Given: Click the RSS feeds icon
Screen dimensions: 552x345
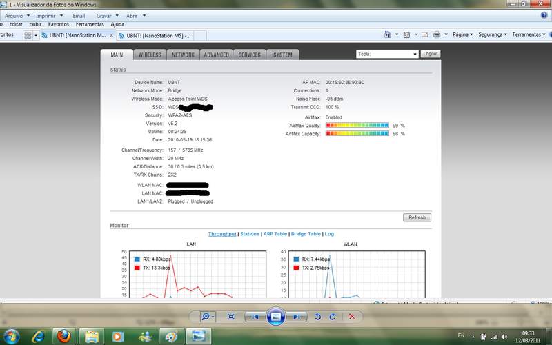Looking at the screenshot, I should pos(406,34).
